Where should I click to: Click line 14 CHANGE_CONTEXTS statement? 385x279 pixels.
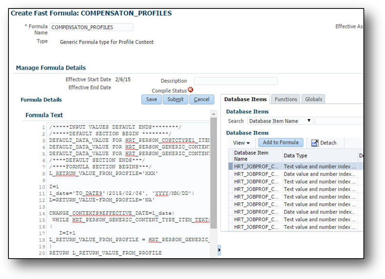112,213
